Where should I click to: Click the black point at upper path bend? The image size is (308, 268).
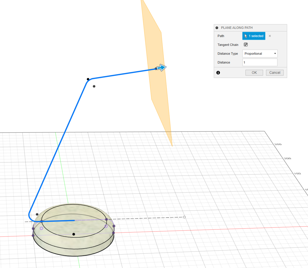[88, 79]
